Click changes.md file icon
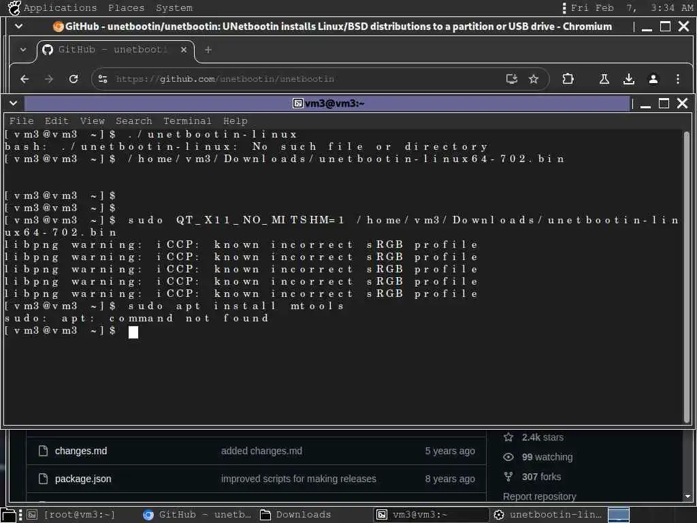 tap(43, 451)
